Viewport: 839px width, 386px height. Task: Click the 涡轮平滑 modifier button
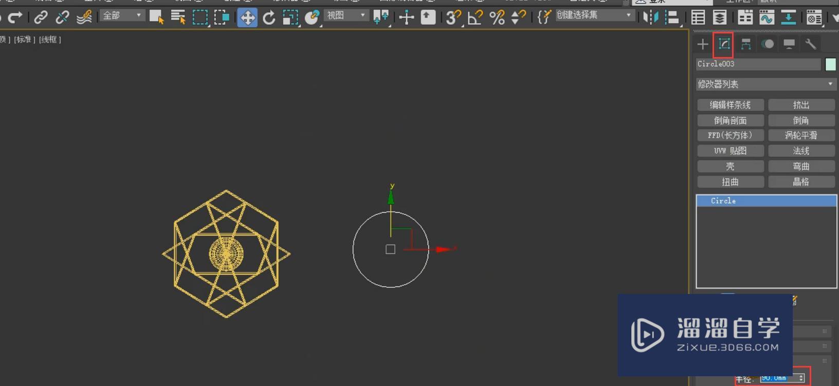pos(801,135)
